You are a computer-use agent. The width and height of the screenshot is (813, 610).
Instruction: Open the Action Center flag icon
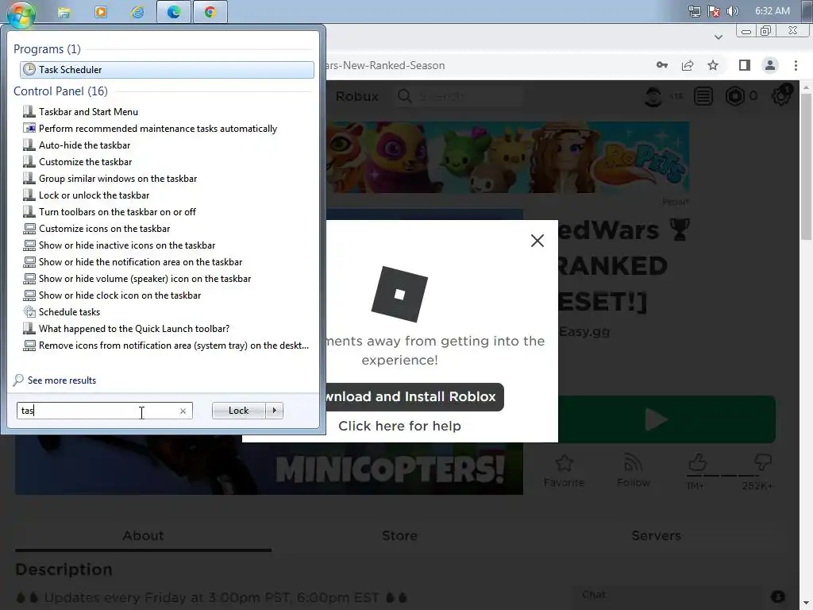(714, 11)
